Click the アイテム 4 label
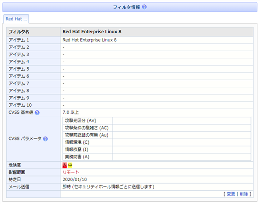This screenshot has height=204, width=260. (19, 62)
